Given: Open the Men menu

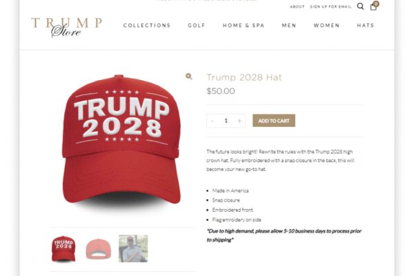Looking at the screenshot, I should tap(289, 26).
